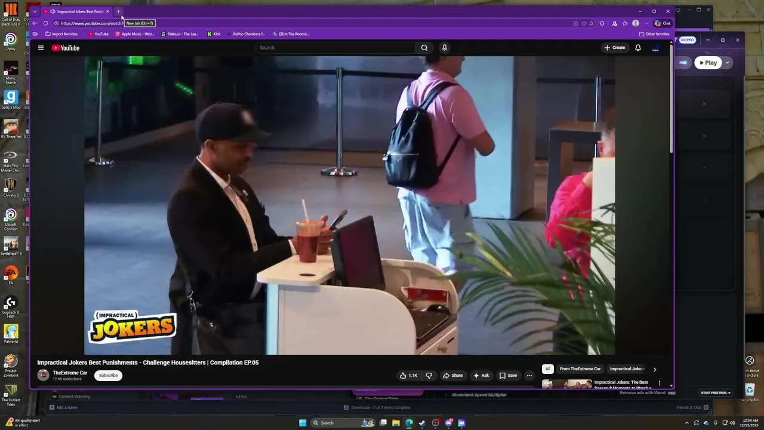Open File Explorer from taskbar
Image resolution: width=764 pixels, height=430 pixels.
(396, 423)
